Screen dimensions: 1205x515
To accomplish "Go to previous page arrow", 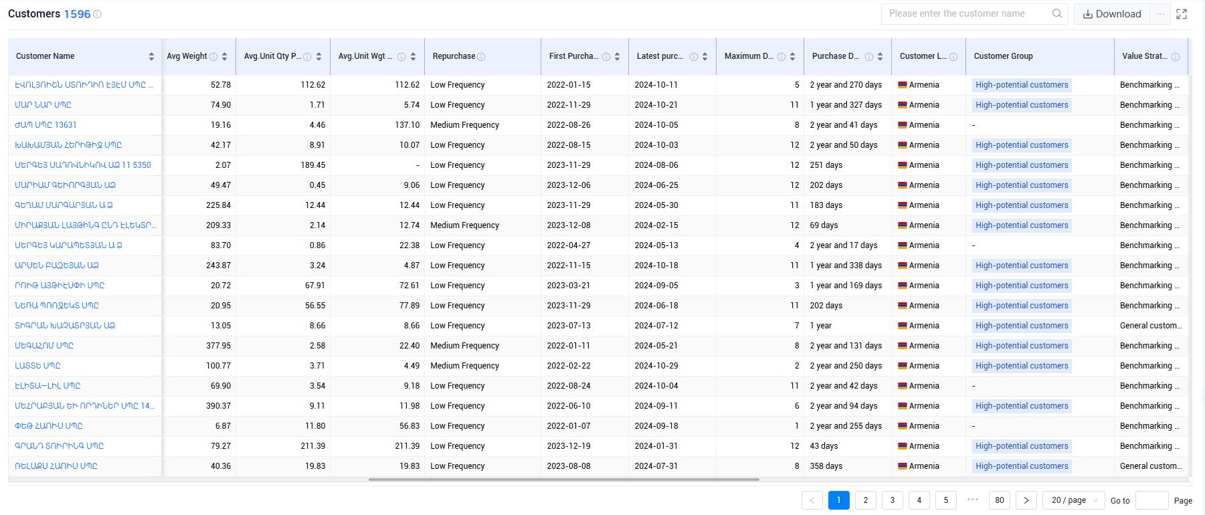I will coord(812,500).
